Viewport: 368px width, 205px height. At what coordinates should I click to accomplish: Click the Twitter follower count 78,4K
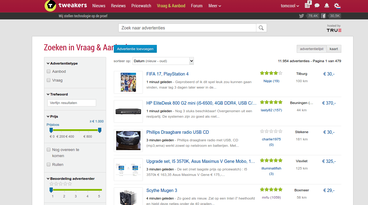pyautogui.click(x=313, y=16)
